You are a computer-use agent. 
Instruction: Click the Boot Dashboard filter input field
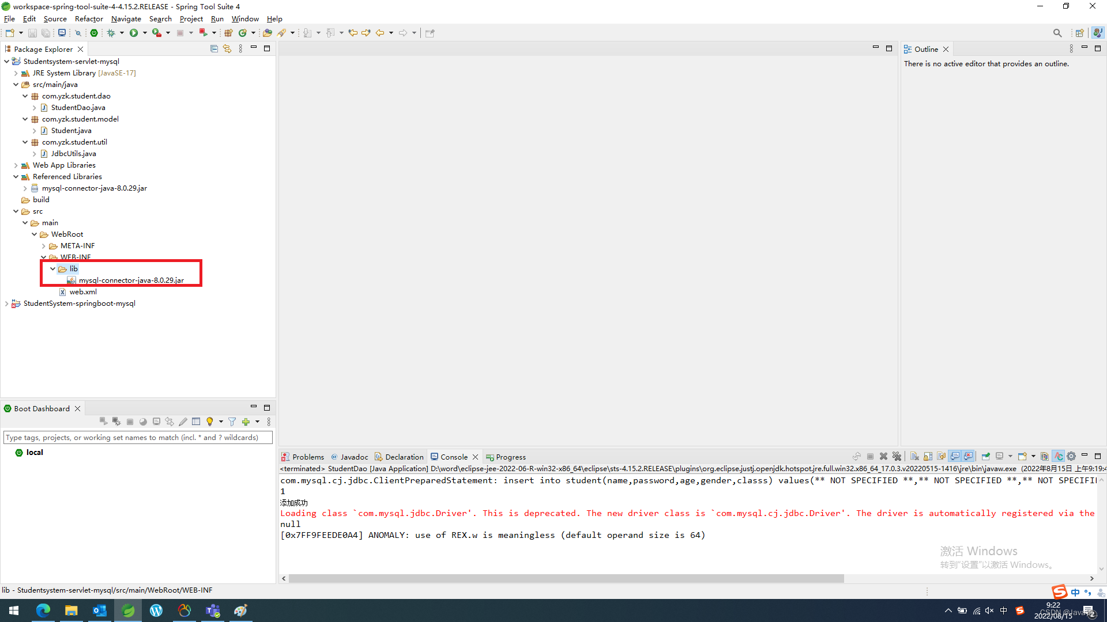click(x=138, y=437)
